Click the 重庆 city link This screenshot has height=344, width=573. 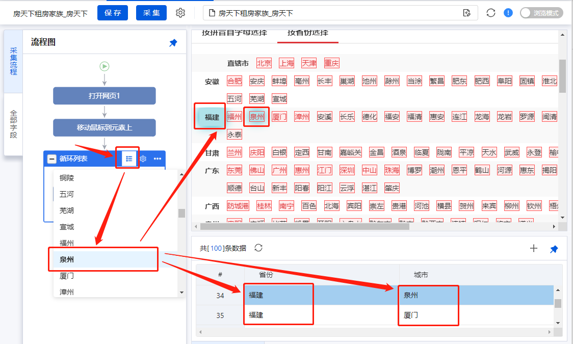[x=331, y=63]
